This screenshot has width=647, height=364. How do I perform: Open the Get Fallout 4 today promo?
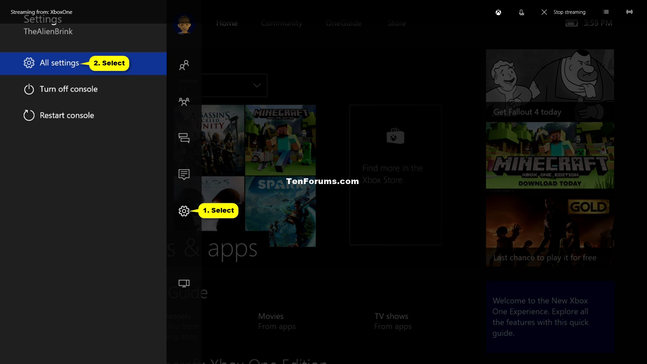[550, 84]
